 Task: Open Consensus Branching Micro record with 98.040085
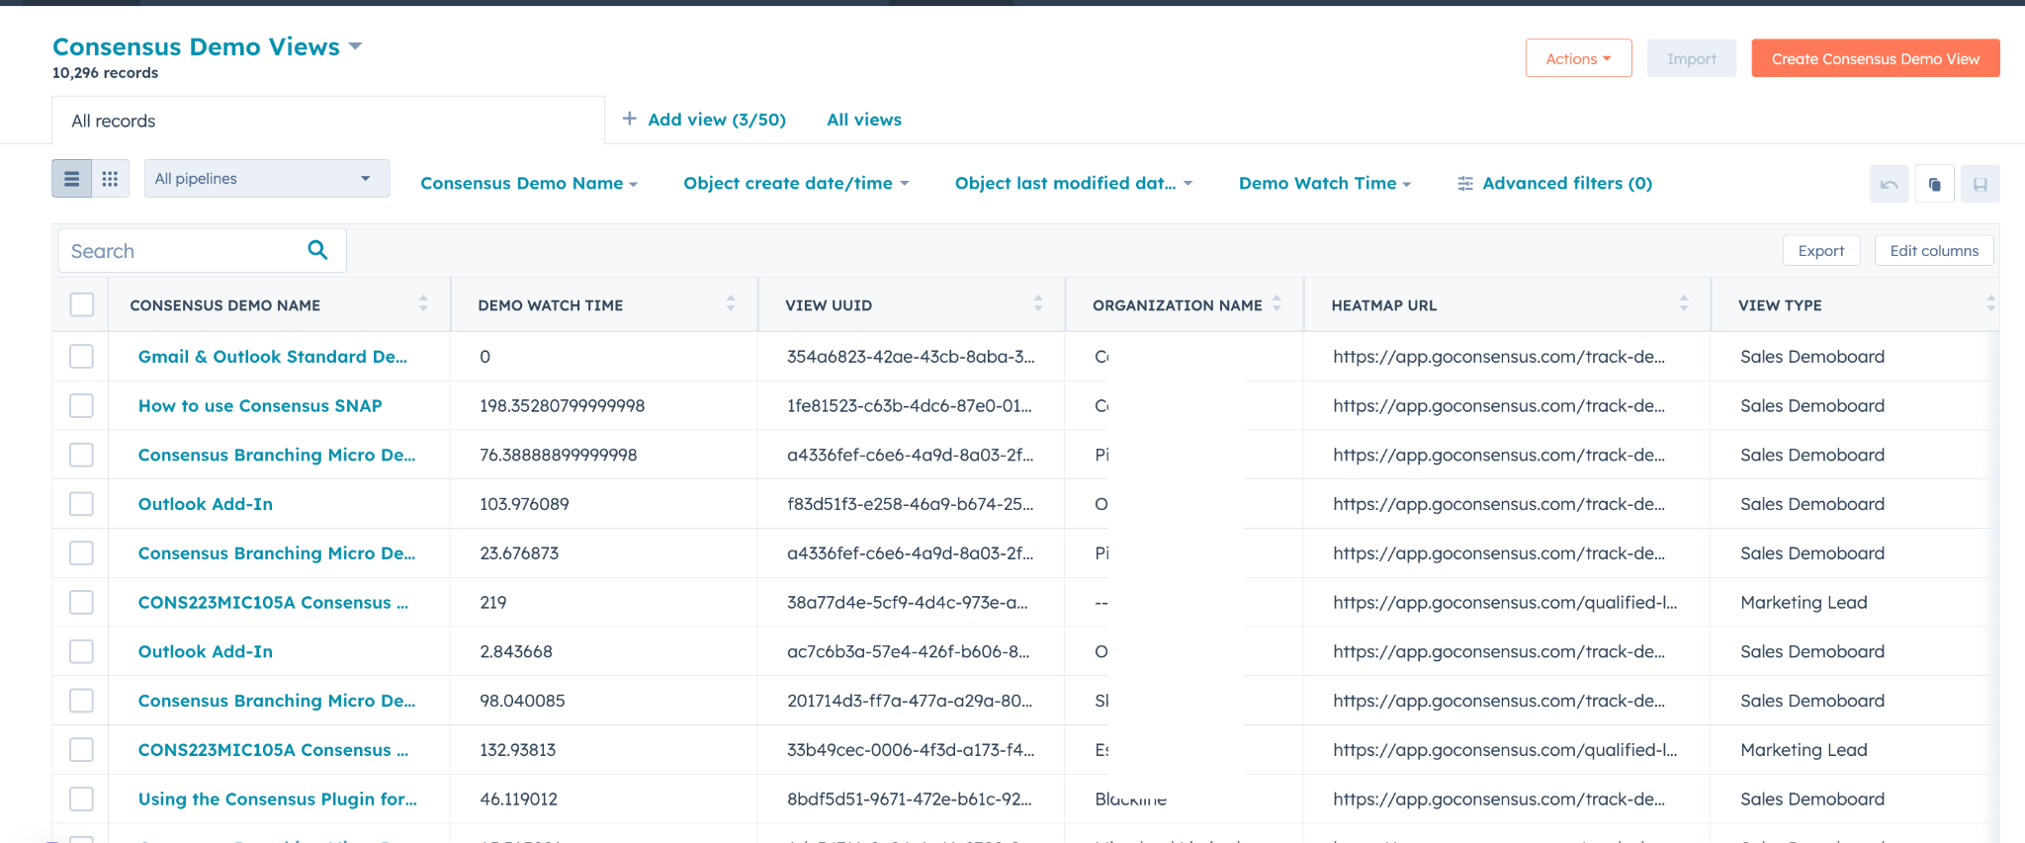coord(277,701)
